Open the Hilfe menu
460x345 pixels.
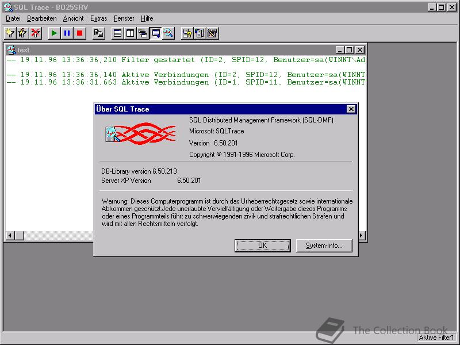click(x=147, y=18)
